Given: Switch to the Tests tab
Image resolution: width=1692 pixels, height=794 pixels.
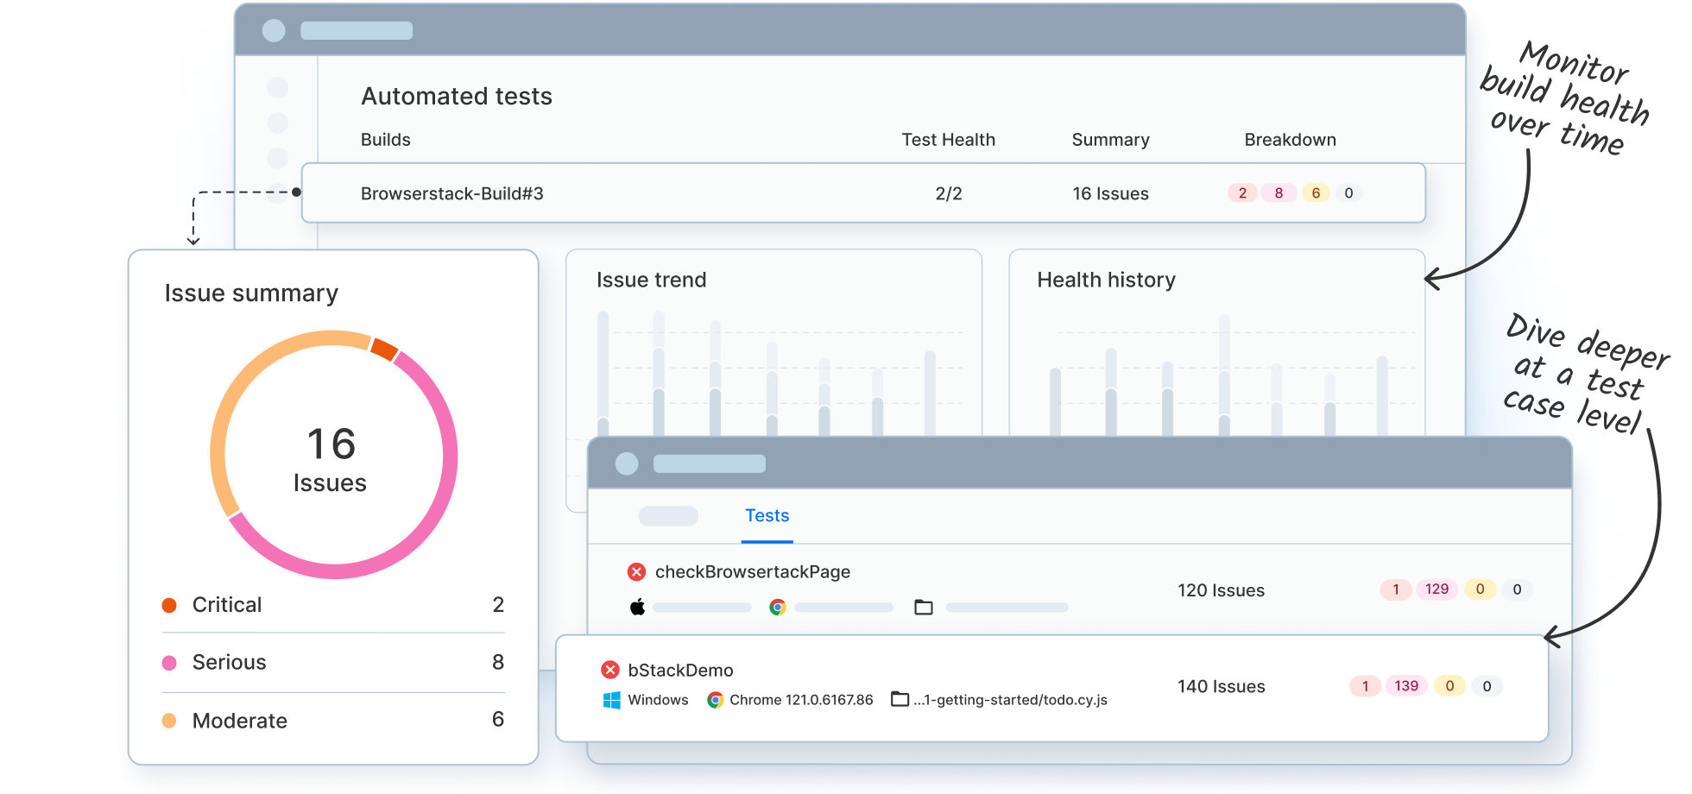Looking at the screenshot, I should (767, 515).
